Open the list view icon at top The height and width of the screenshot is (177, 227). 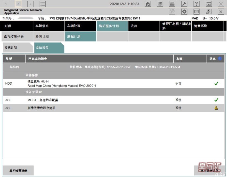click(x=43, y=4)
